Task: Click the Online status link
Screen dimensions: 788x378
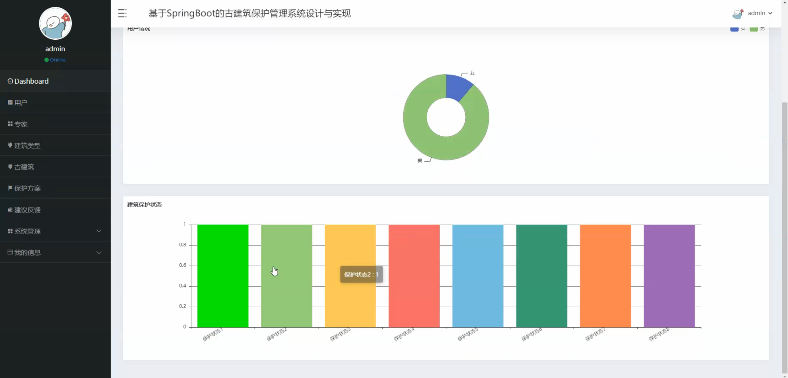Action: coord(57,60)
